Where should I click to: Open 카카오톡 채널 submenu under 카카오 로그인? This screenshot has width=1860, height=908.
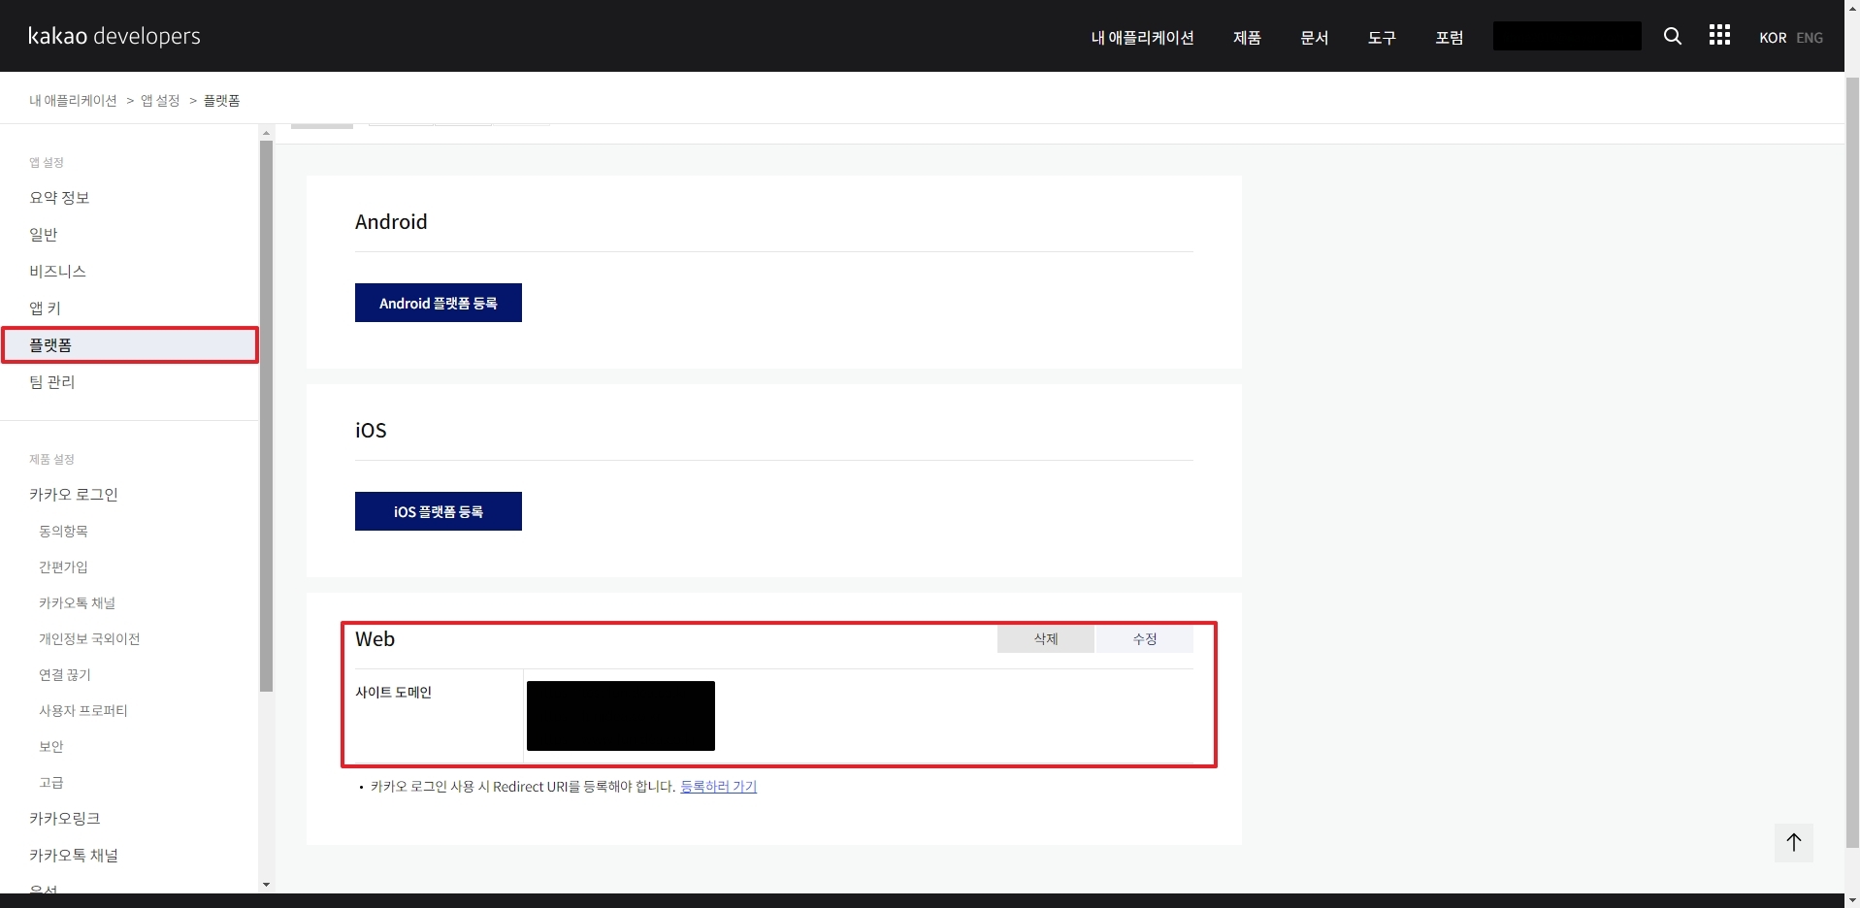pyautogui.click(x=77, y=603)
